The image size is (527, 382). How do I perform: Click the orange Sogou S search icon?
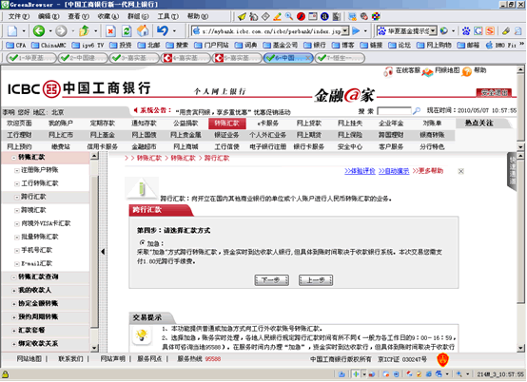(x=490, y=31)
